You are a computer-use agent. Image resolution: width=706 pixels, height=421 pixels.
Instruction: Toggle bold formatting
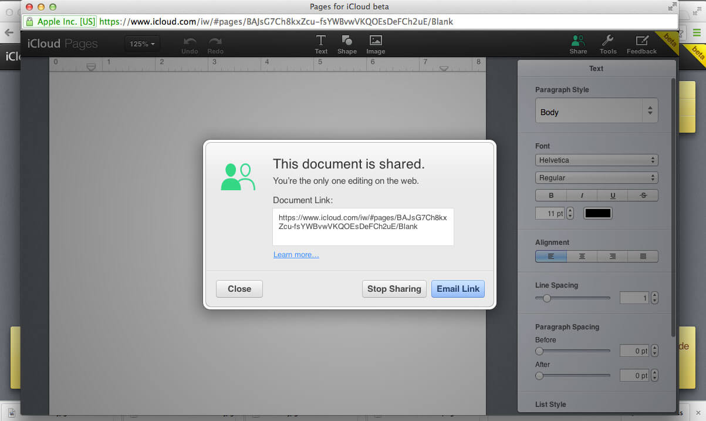(x=550, y=195)
